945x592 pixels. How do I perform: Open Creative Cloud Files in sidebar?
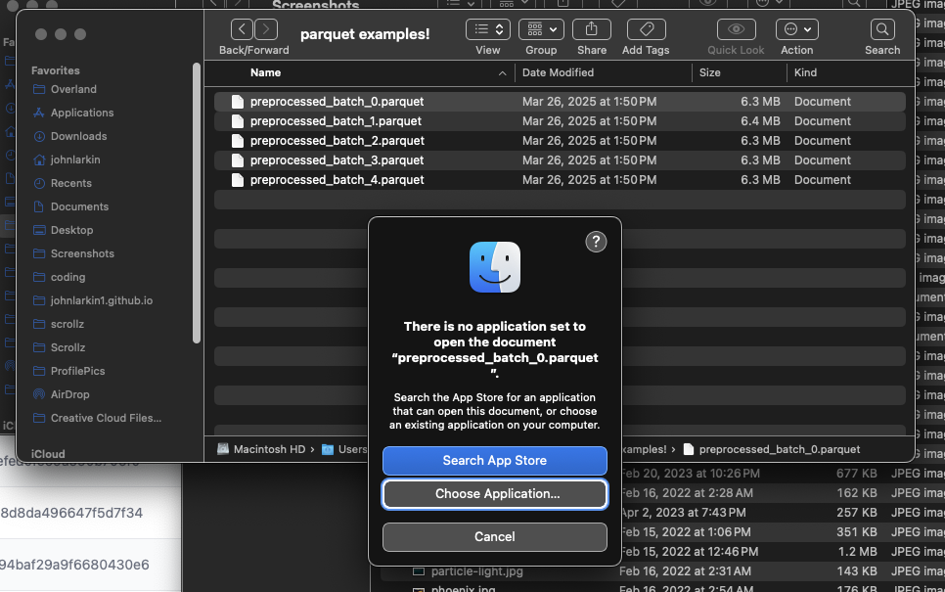[106, 419]
